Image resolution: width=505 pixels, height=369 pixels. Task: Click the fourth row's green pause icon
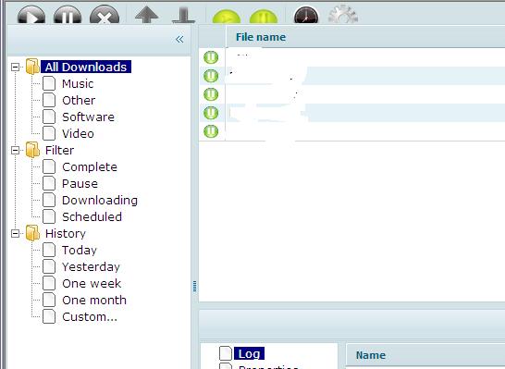click(211, 113)
